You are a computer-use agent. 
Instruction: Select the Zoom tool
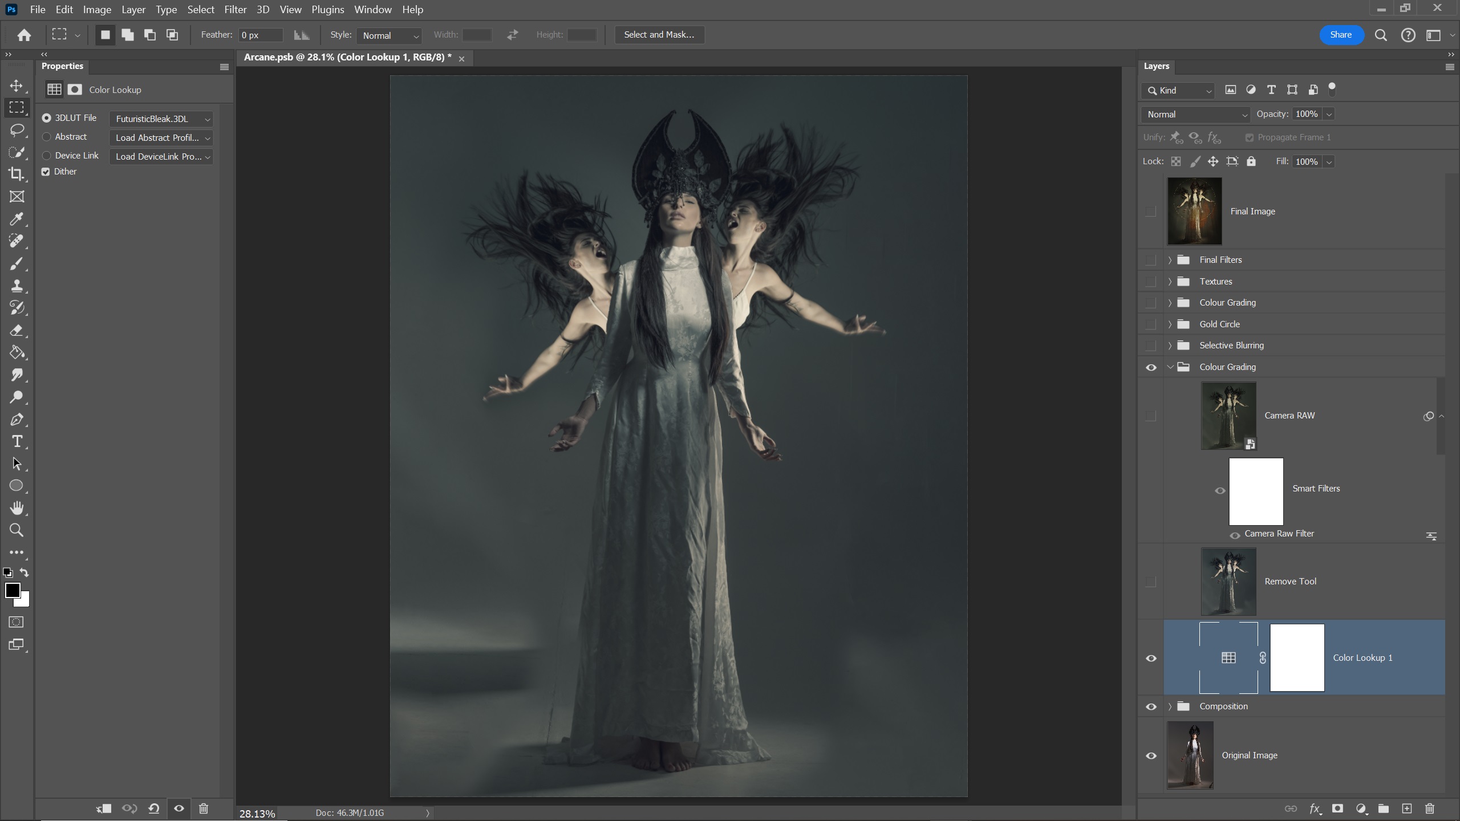pos(17,530)
